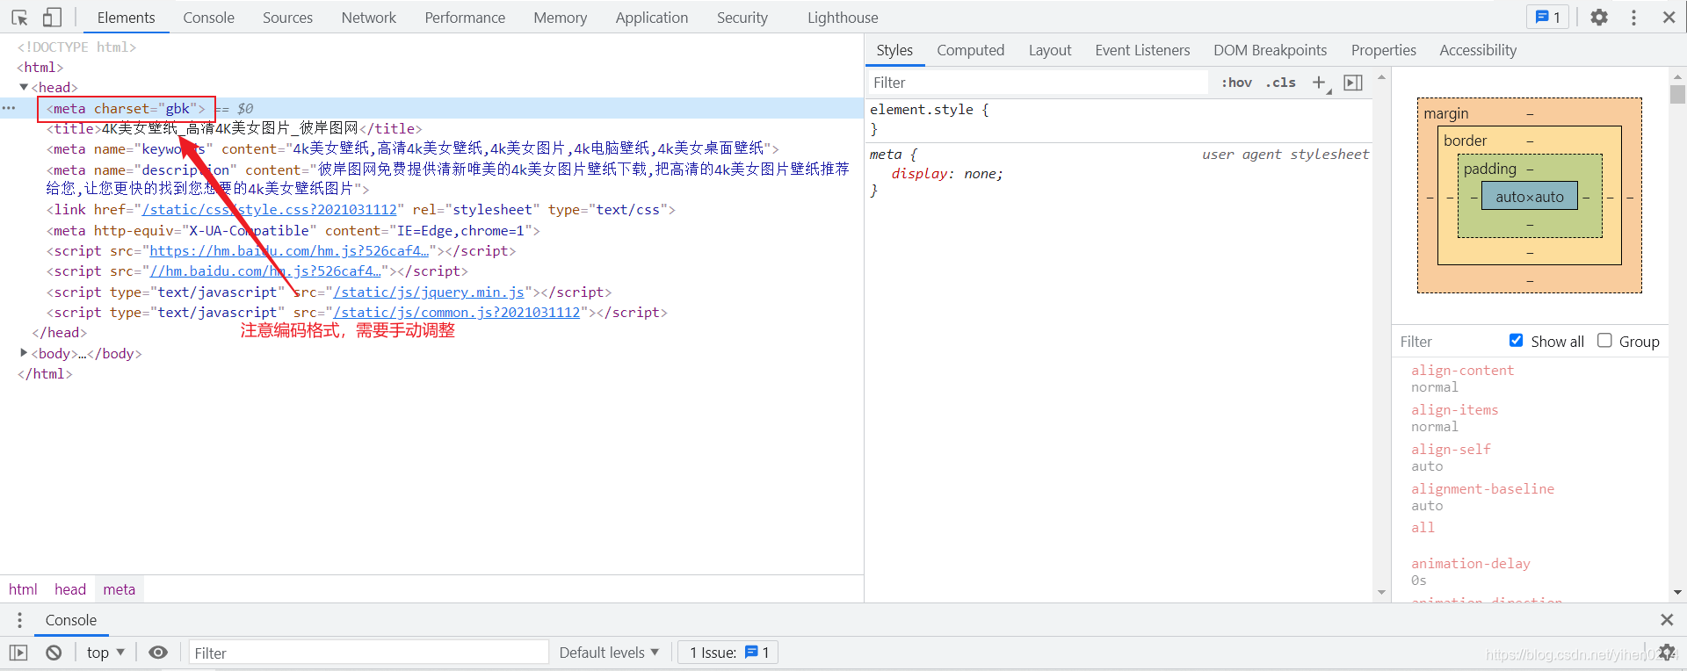Open the /static/js/common.js?2021031112 link
This screenshot has width=1687, height=671.
point(457,313)
